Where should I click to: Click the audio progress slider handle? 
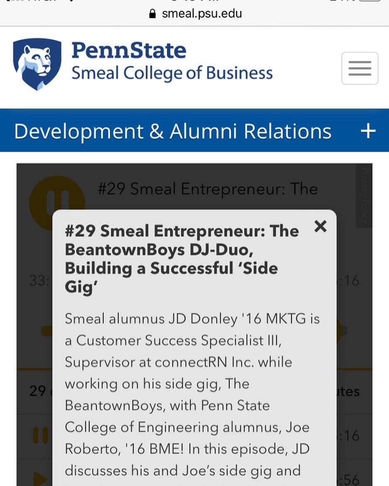click(x=340, y=331)
